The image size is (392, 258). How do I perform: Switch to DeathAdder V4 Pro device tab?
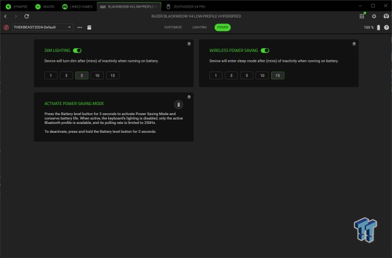[x=187, y=7]
